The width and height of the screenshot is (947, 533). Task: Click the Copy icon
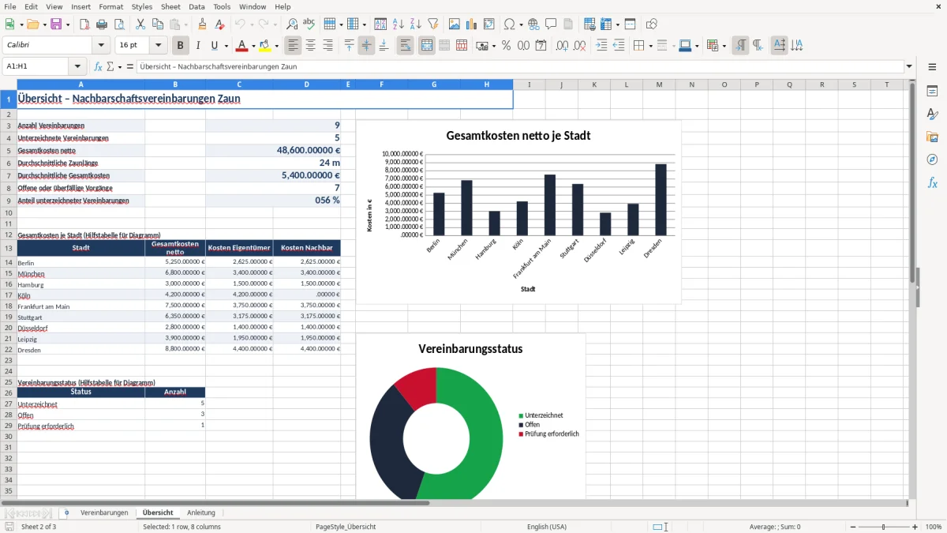[158, 24]
